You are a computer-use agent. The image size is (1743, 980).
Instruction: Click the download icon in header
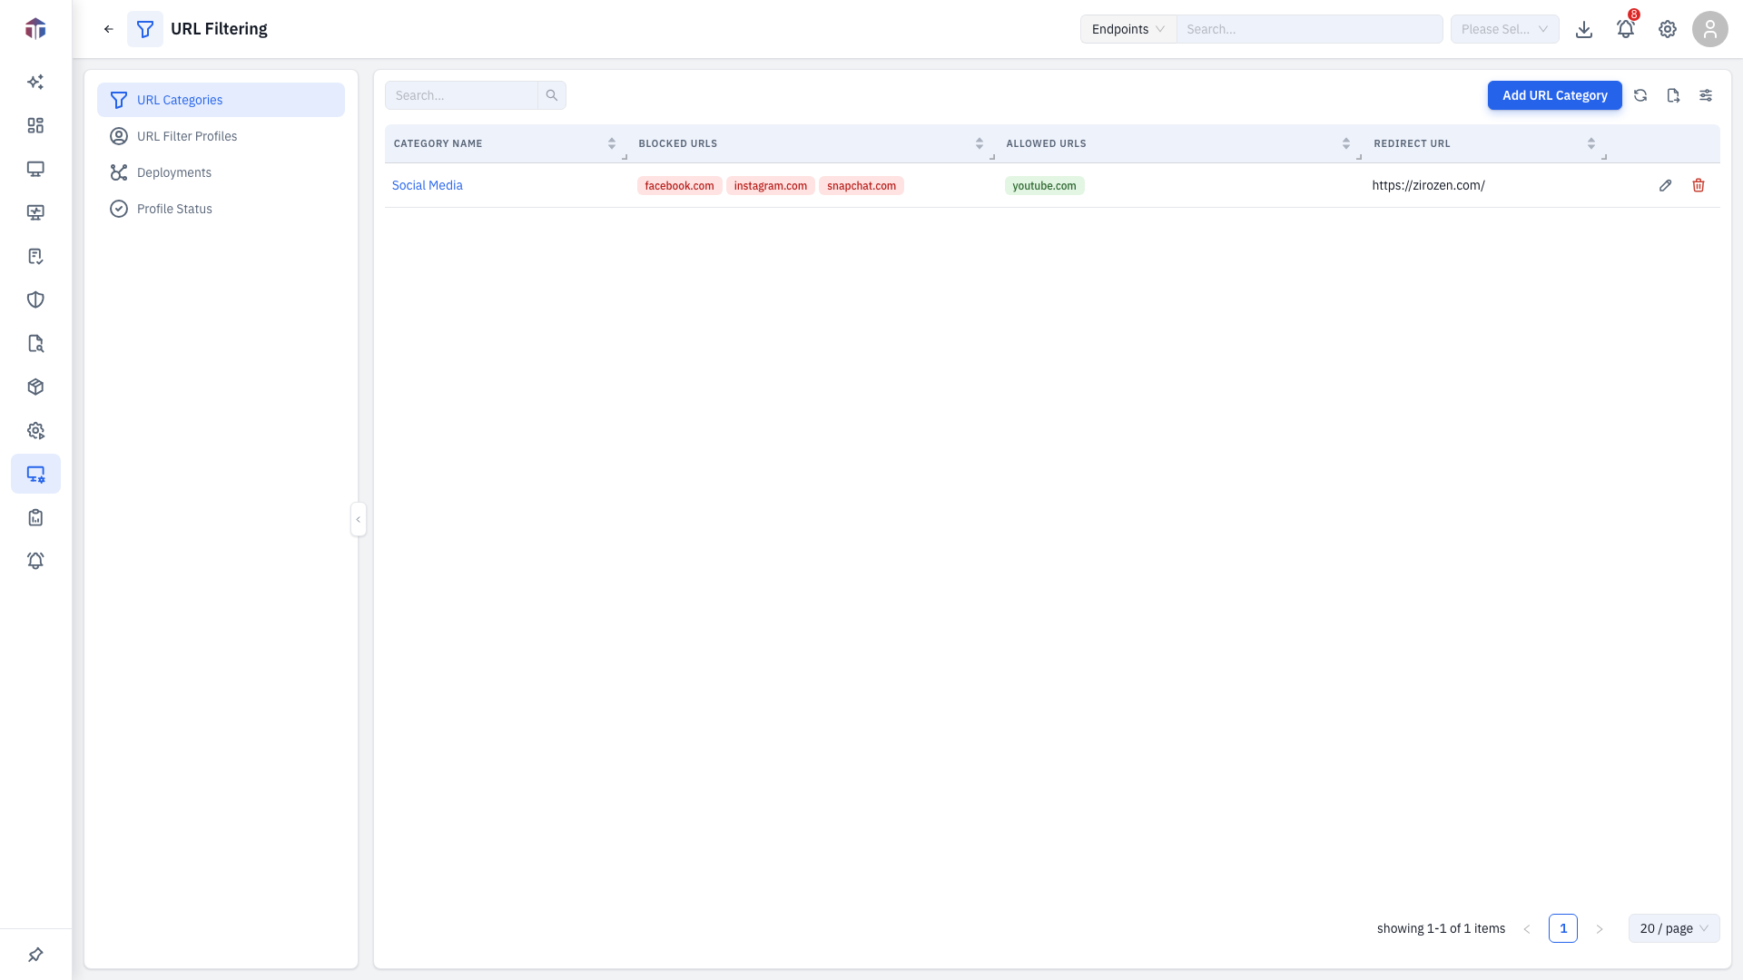(x=1584, y=29)
